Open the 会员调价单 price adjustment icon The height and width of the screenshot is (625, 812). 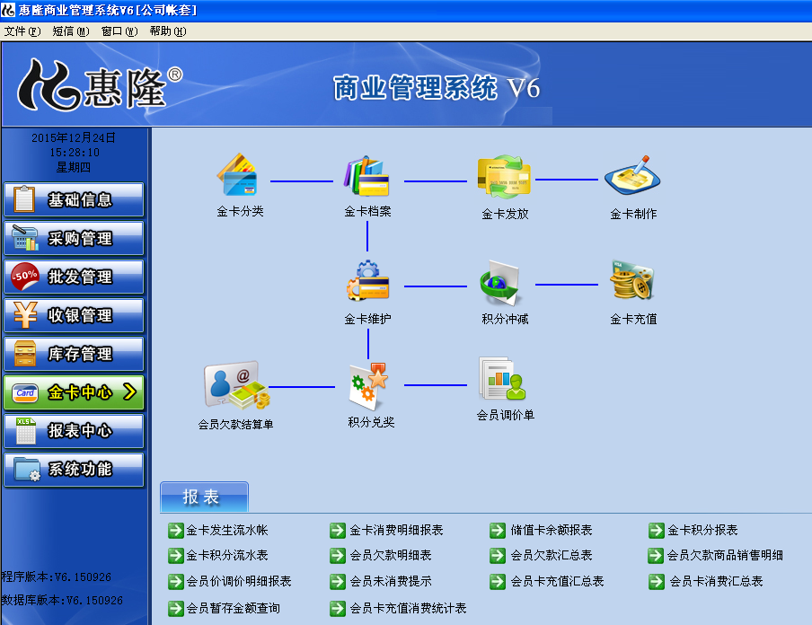click(x=502, y=379)
